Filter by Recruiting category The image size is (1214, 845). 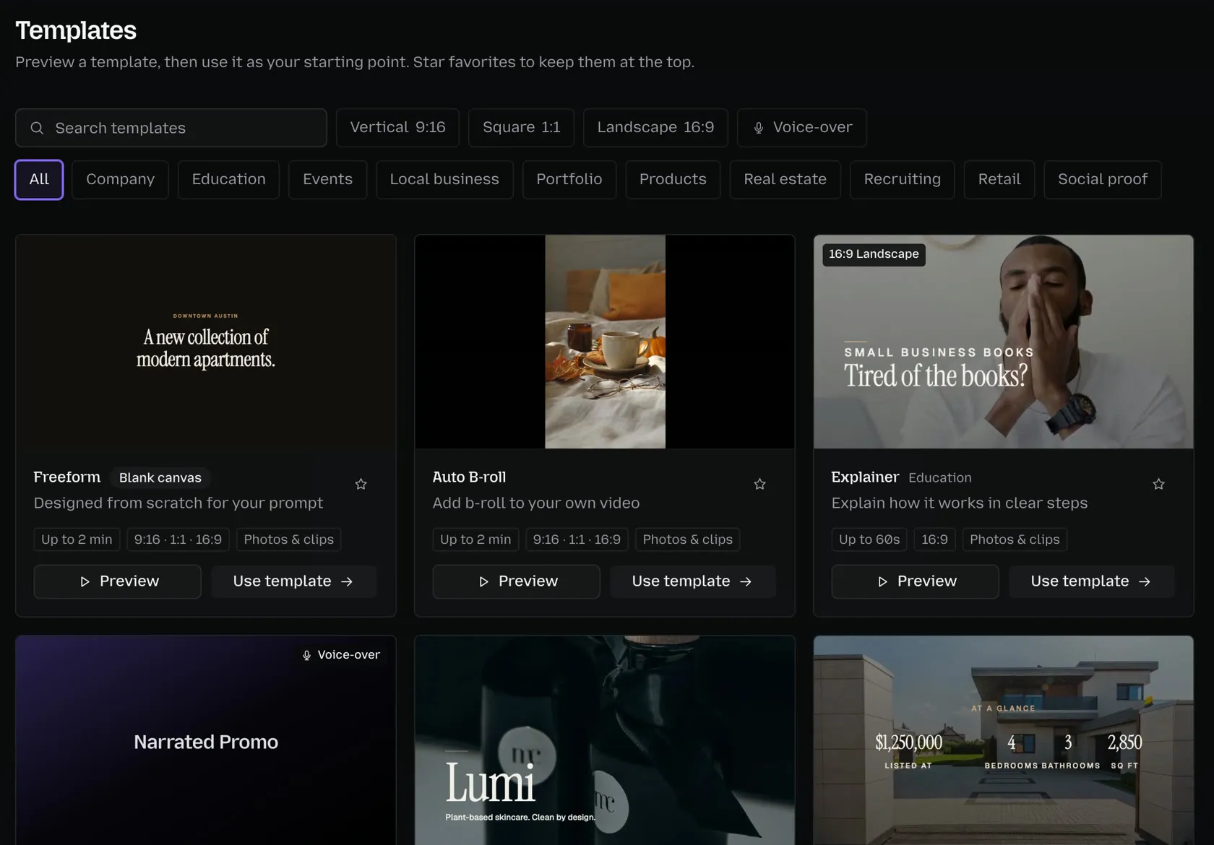[x=903, y=179]
